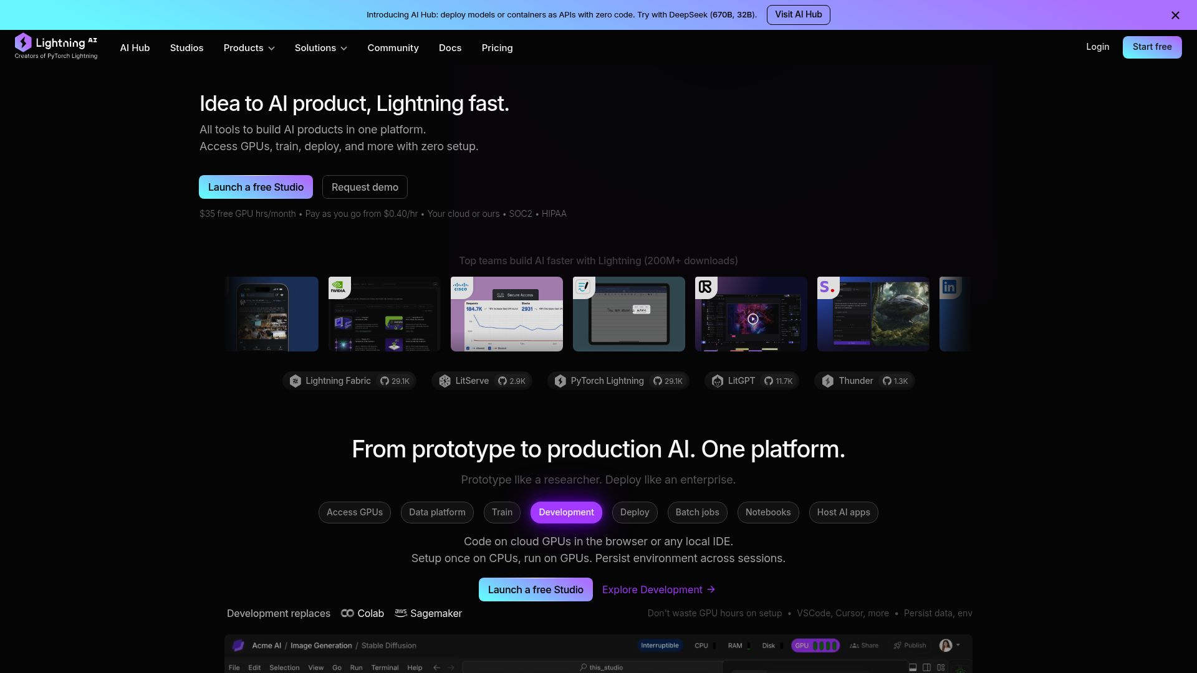This screenshot has width=1197, height=673.
Task: Click the Lightning AI logo
Action: tap(56, 47)
